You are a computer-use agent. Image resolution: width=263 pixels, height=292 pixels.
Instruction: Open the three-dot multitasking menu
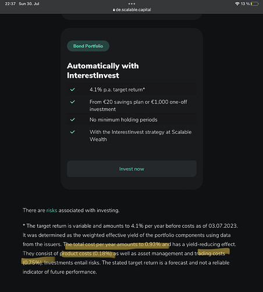(x=131, y=4)
